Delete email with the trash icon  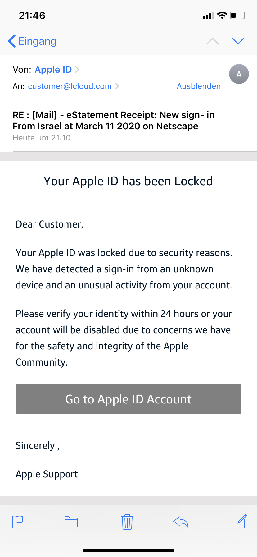127,522
